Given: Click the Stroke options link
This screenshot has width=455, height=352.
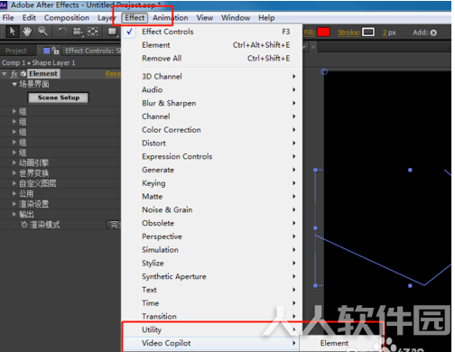Looking at the screenshot, I should (x=348, y=32).
